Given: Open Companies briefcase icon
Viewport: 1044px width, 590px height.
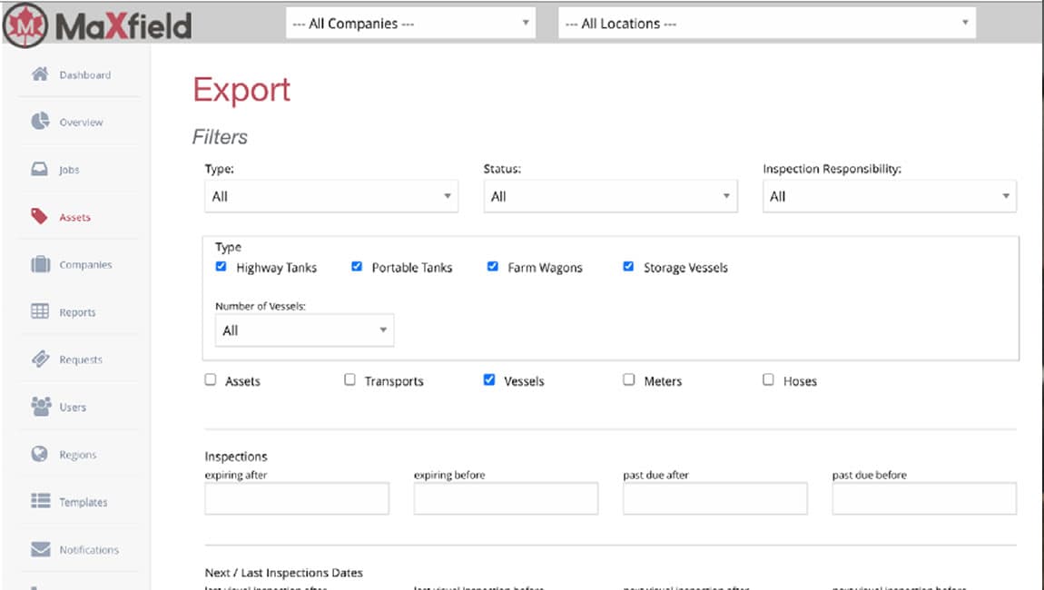Looking at the screenshot, I should [x=40, y=264].
